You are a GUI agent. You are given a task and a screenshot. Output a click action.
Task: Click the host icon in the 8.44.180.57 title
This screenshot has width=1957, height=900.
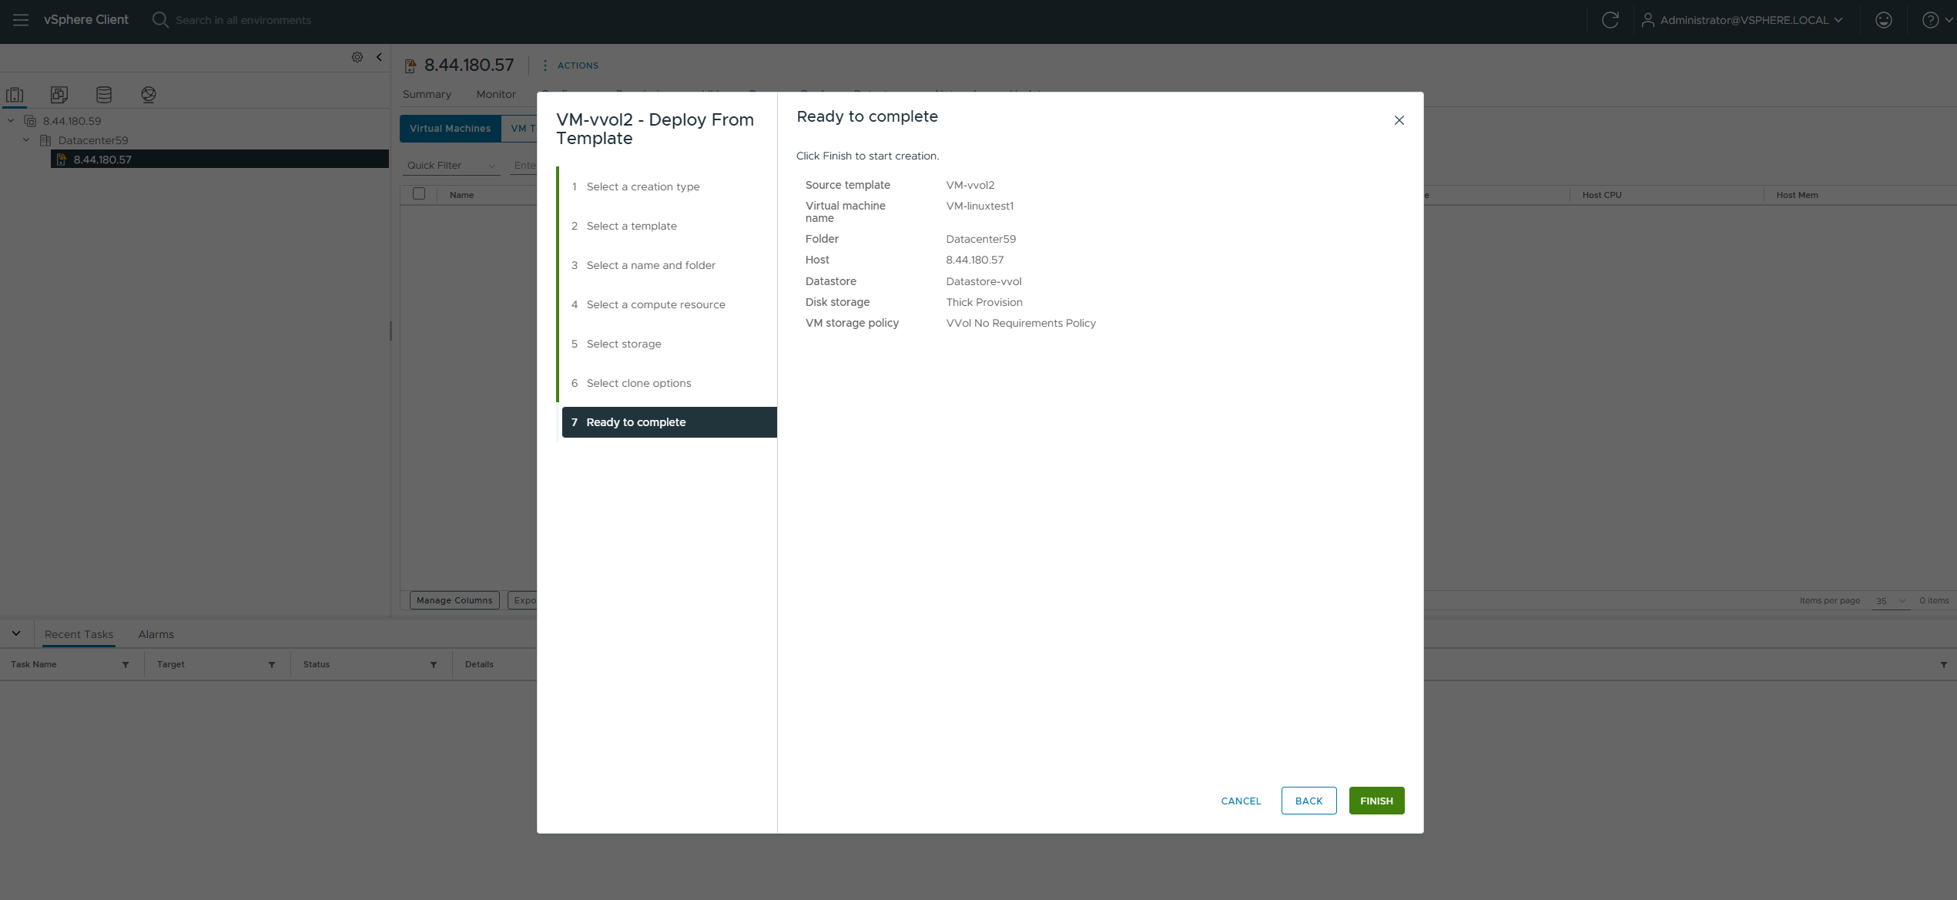[411, 66]
